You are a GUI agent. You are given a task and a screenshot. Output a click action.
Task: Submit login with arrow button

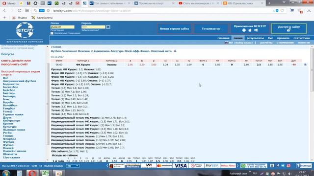(108, 27)
